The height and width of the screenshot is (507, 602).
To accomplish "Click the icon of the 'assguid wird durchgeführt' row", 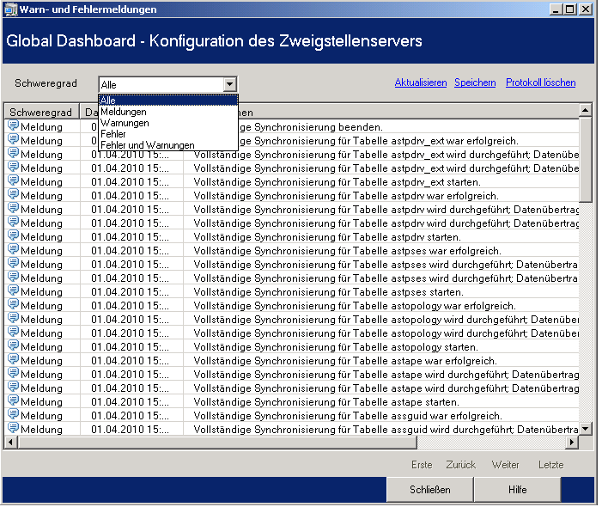I will (x=13, y=428).
